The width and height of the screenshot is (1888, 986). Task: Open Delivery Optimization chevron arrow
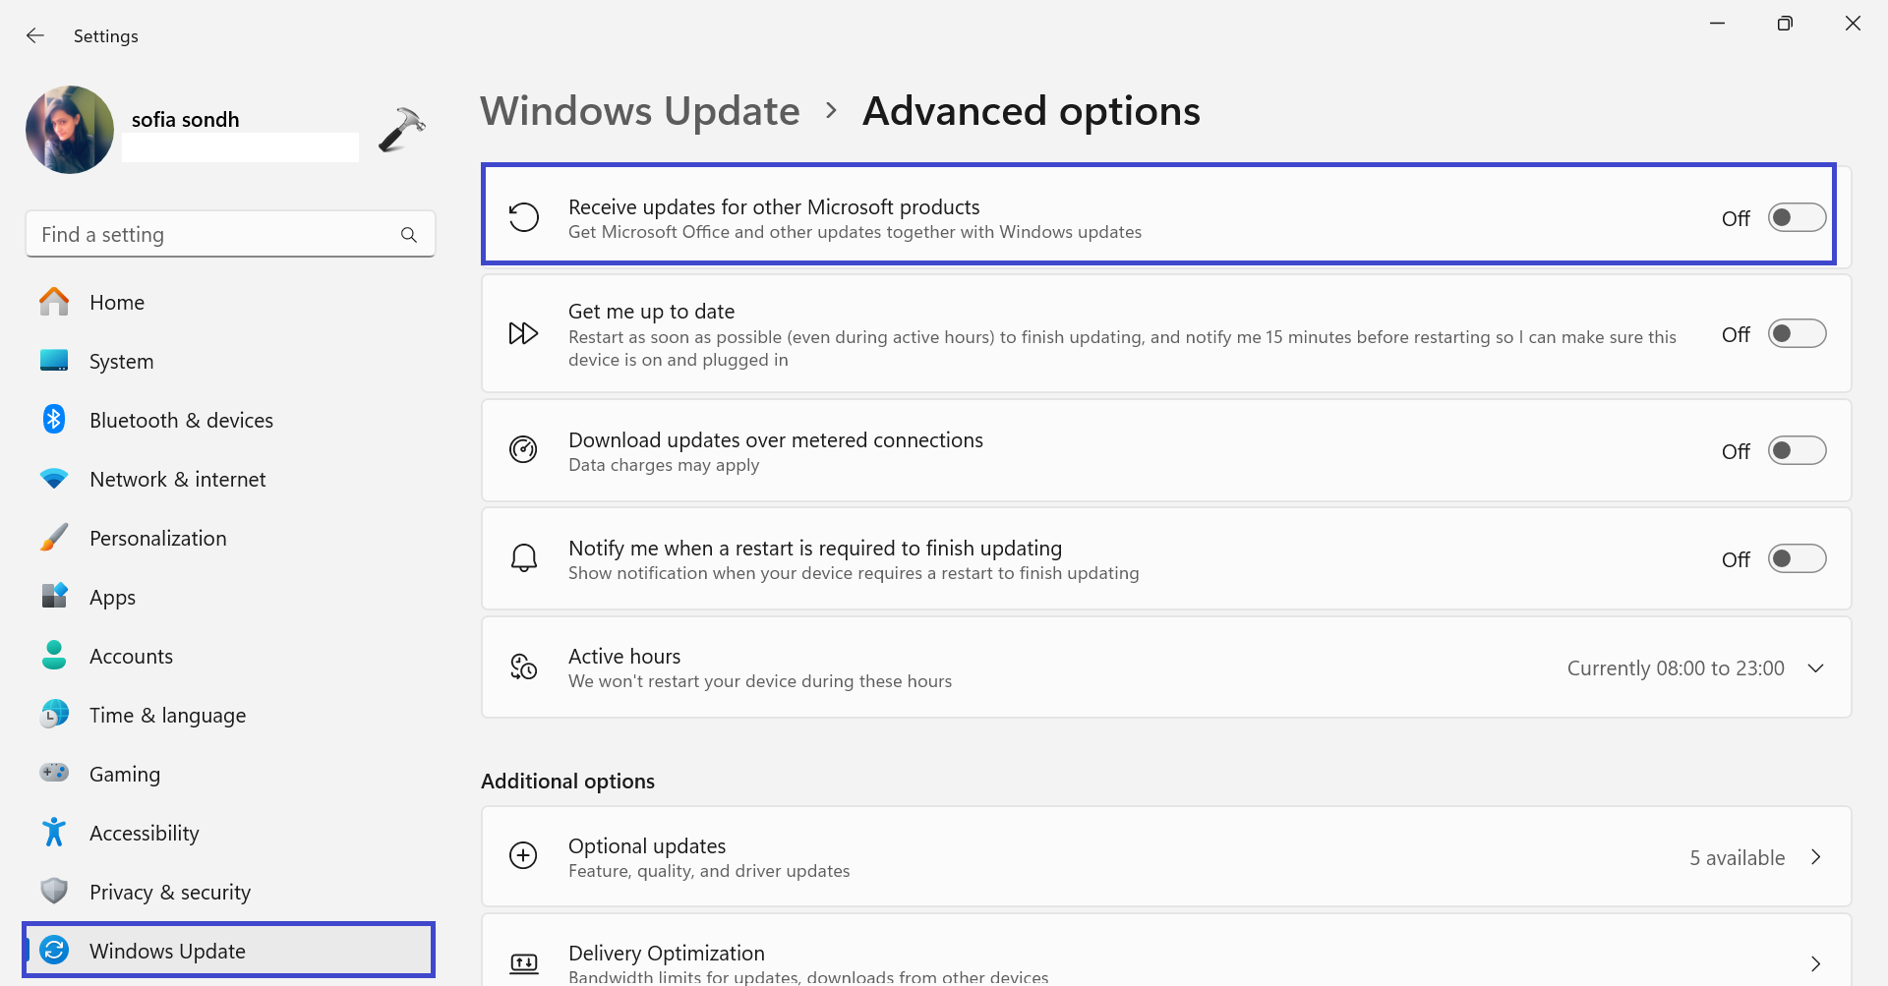click(x=1815, y=963)
